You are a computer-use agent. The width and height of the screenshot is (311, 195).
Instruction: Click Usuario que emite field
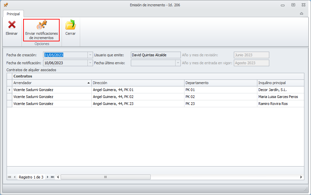[156, 55]
